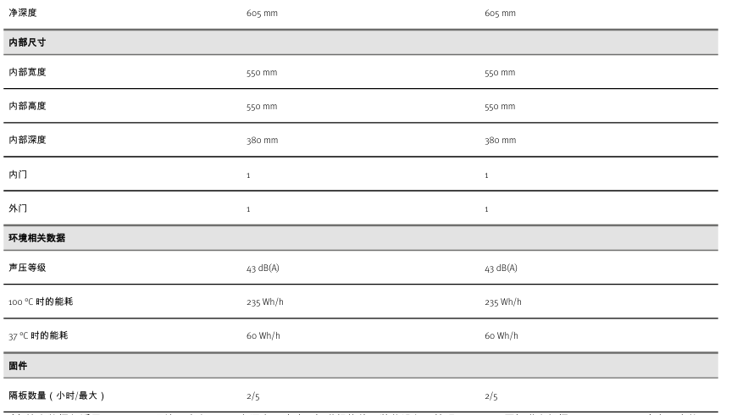Click the 声压等级 row label
Screen dimensions: 737x415
pyautogui.click(x=27, y=268)
